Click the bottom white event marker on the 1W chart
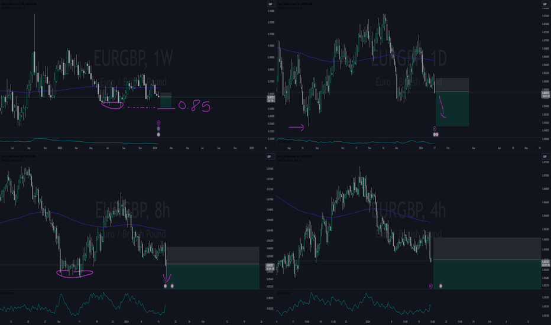This screenshot has height=325, width=551. coord(158,135)
